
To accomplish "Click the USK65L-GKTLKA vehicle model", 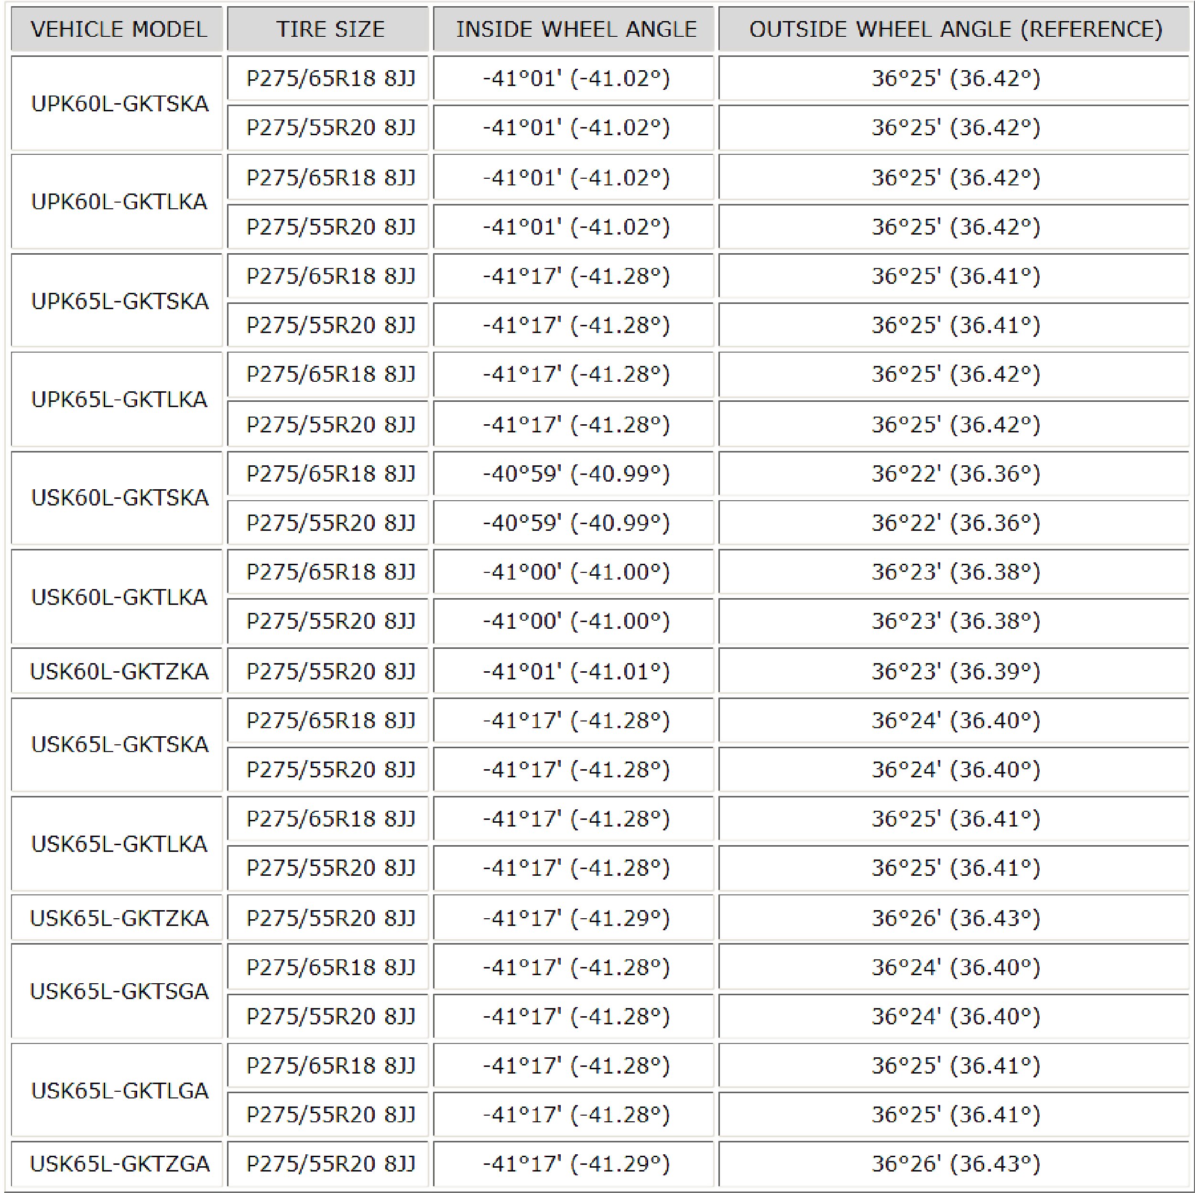I will (119, 844).
